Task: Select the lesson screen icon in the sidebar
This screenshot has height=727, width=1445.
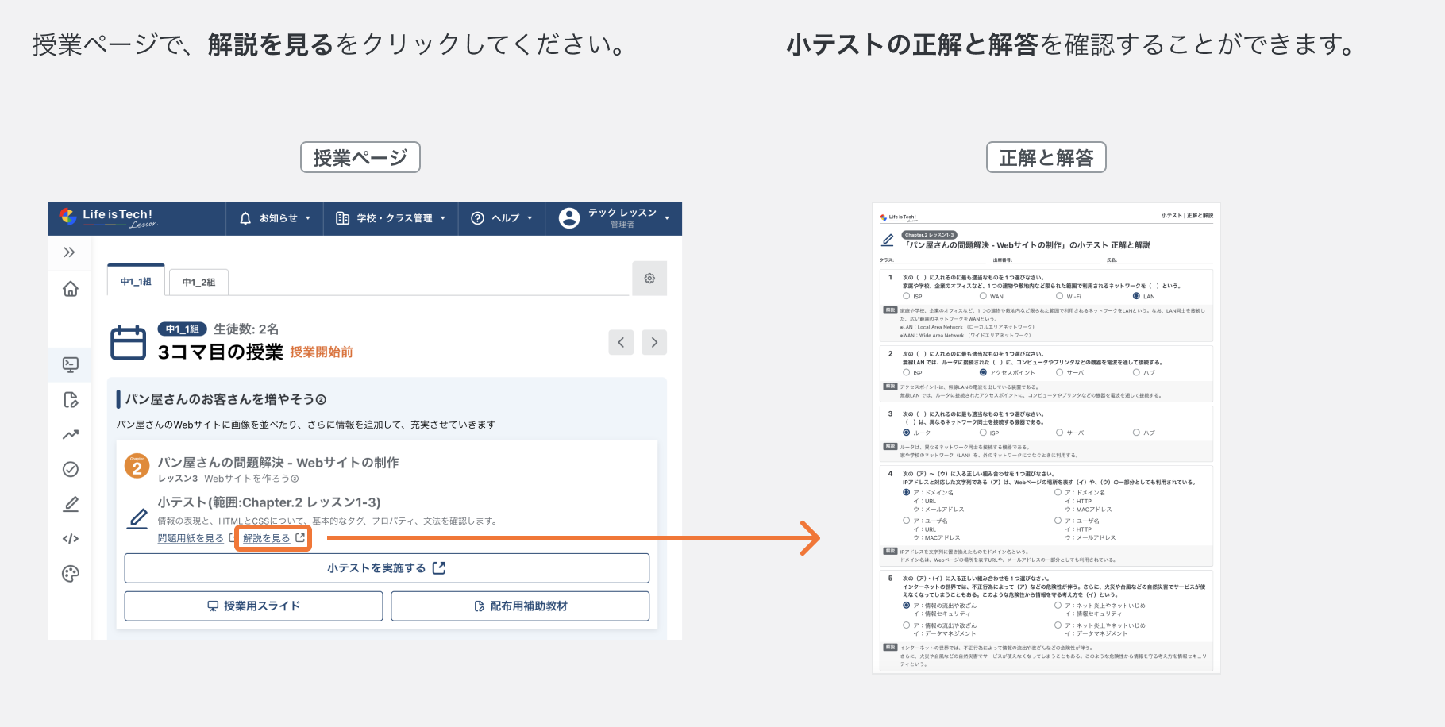Action: point(71,364)
